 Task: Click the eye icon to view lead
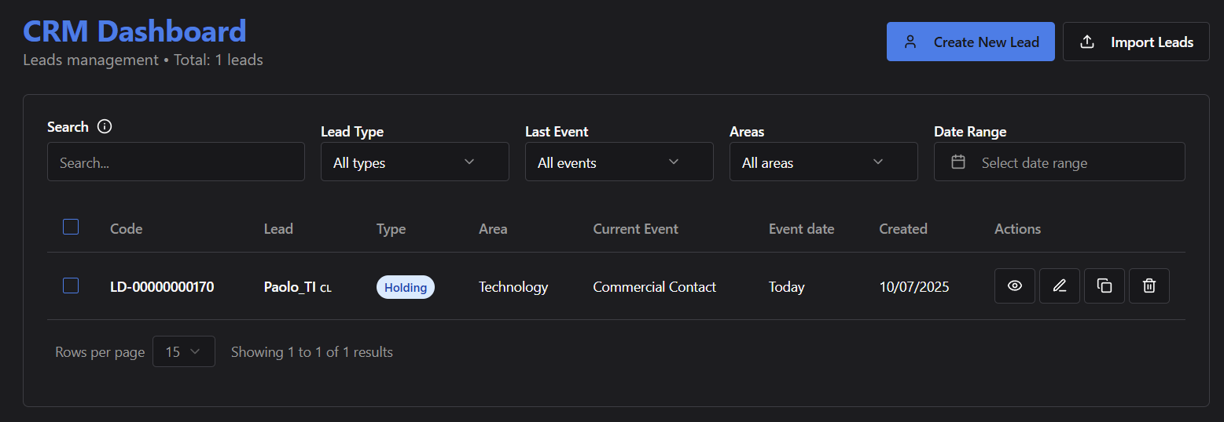(1014, 286)
